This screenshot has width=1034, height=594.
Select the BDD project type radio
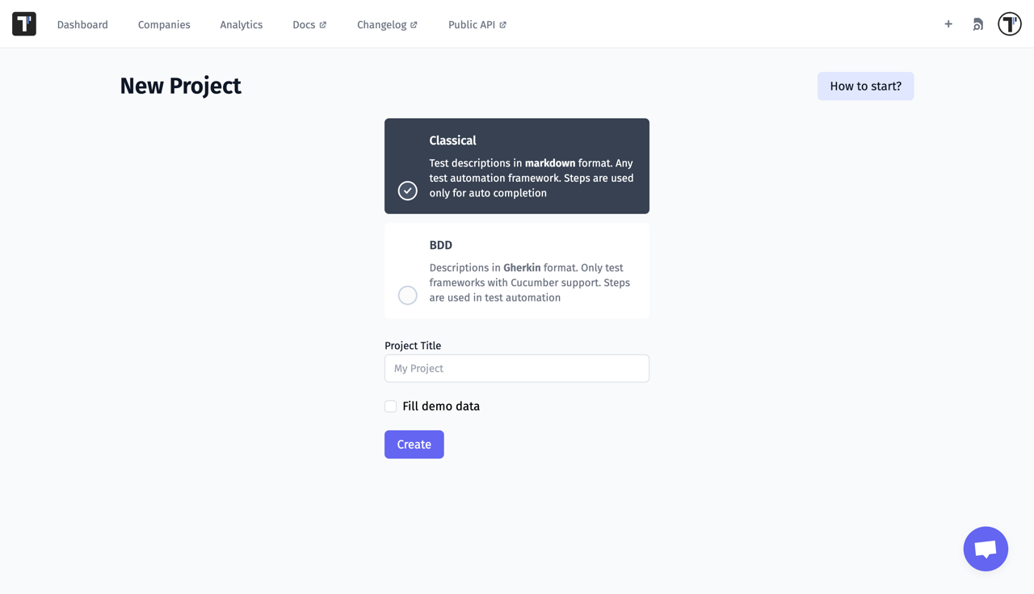pos(407,295)
